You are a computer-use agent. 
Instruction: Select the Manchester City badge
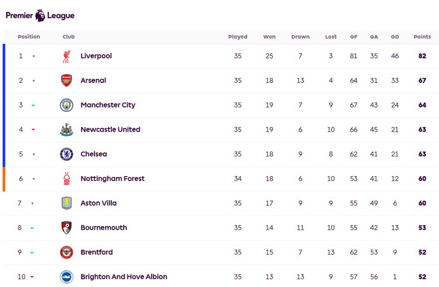tap(66, 105)
